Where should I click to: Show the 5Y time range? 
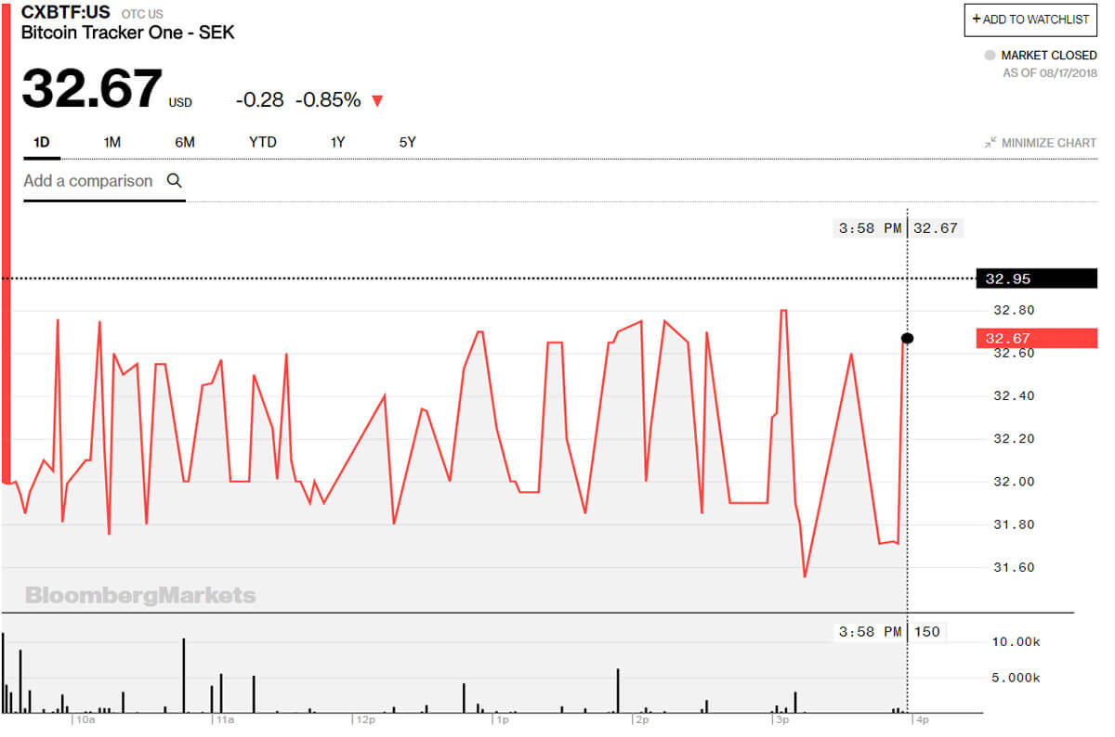point(407,143)
